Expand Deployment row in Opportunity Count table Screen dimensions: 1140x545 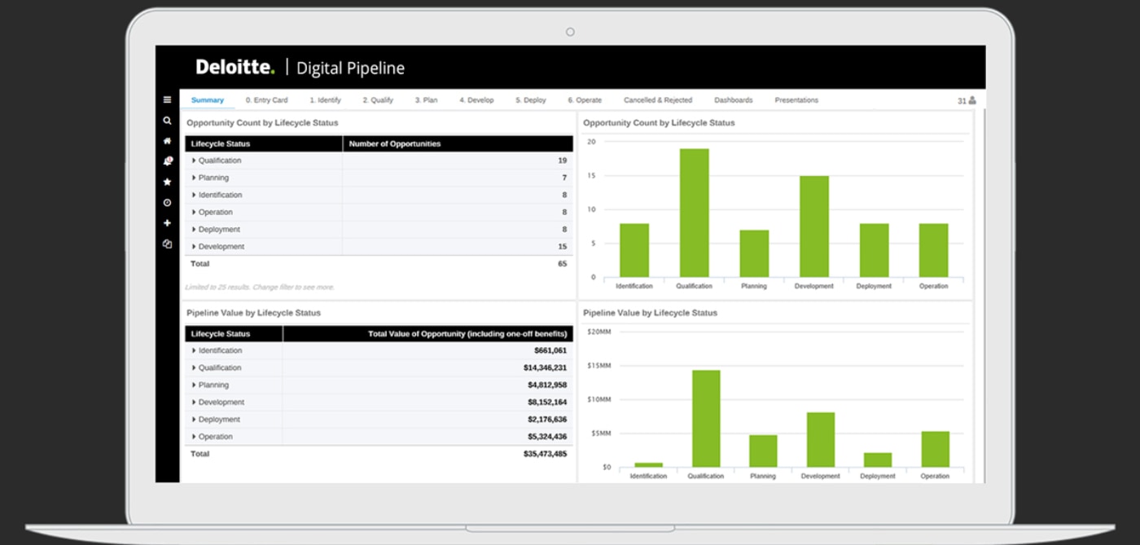click(x=194, y=229)
